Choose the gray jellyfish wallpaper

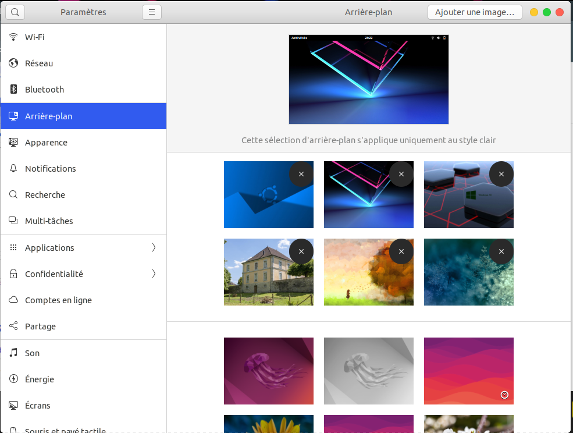(x=369, y=371)
